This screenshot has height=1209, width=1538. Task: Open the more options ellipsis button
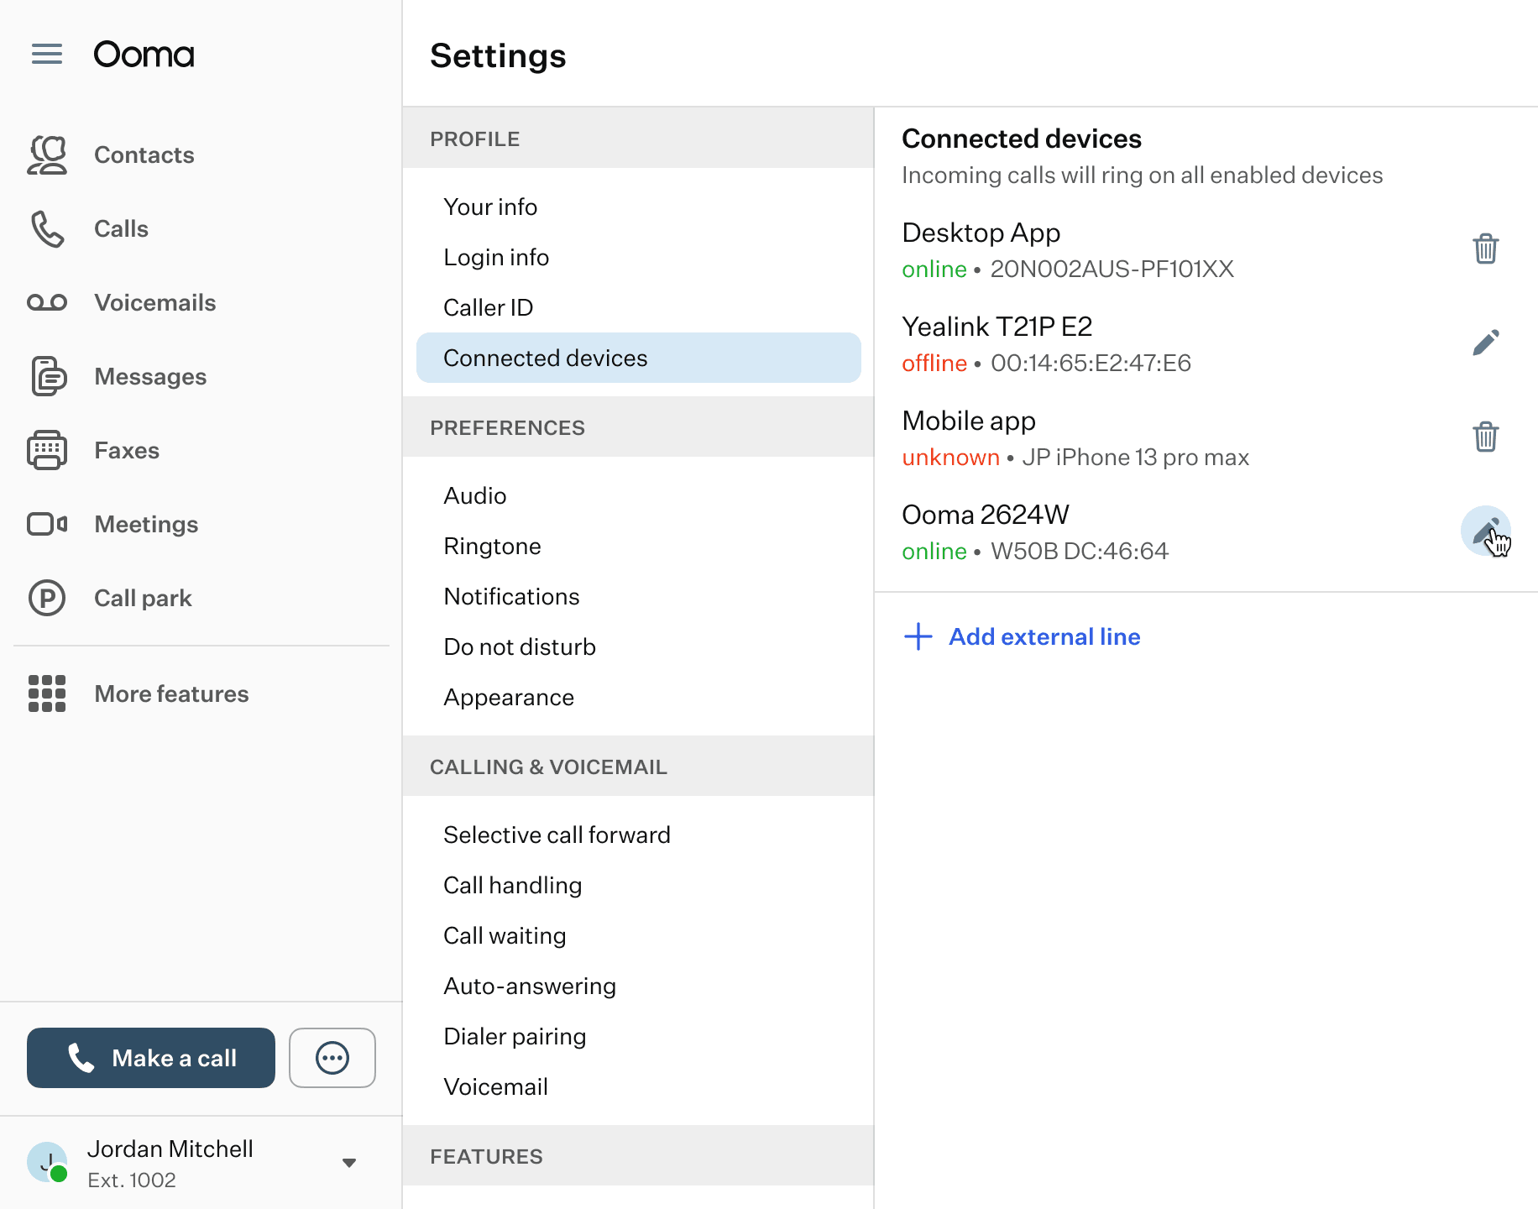332,1058
